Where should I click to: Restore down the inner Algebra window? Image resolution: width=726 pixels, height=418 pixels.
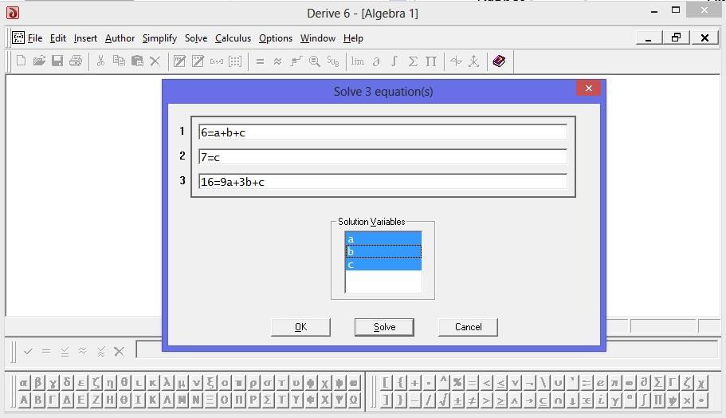(676, 37)
